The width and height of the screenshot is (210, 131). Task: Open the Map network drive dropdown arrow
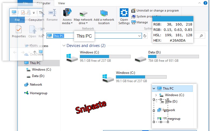point(87,23)
